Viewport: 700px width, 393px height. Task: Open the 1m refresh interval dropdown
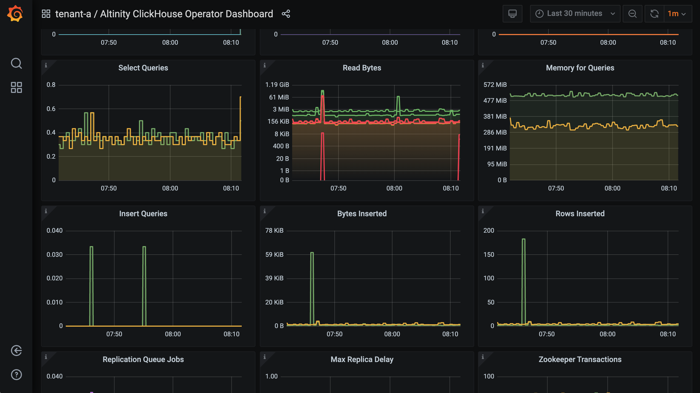coord(678,14)
